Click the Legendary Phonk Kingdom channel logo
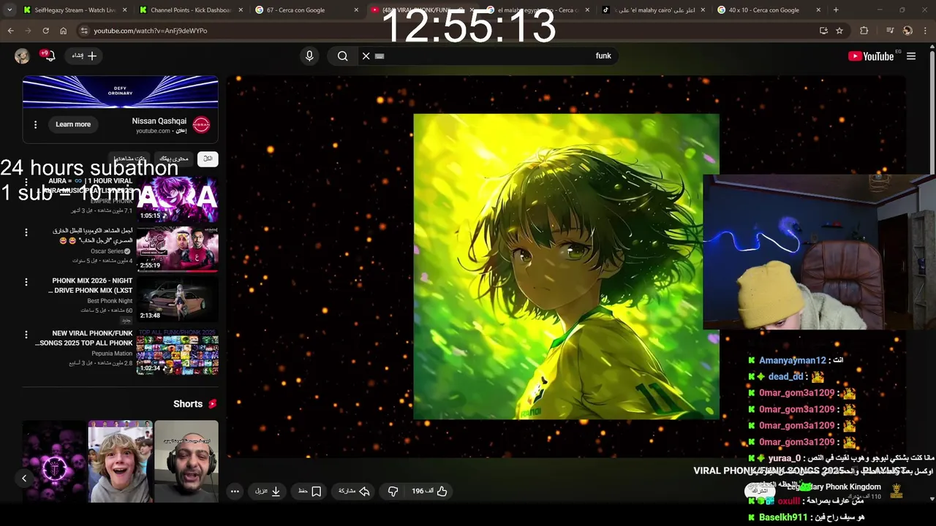Screen dimensions: 936x526 pyautogui.click(x=897, y=491)
